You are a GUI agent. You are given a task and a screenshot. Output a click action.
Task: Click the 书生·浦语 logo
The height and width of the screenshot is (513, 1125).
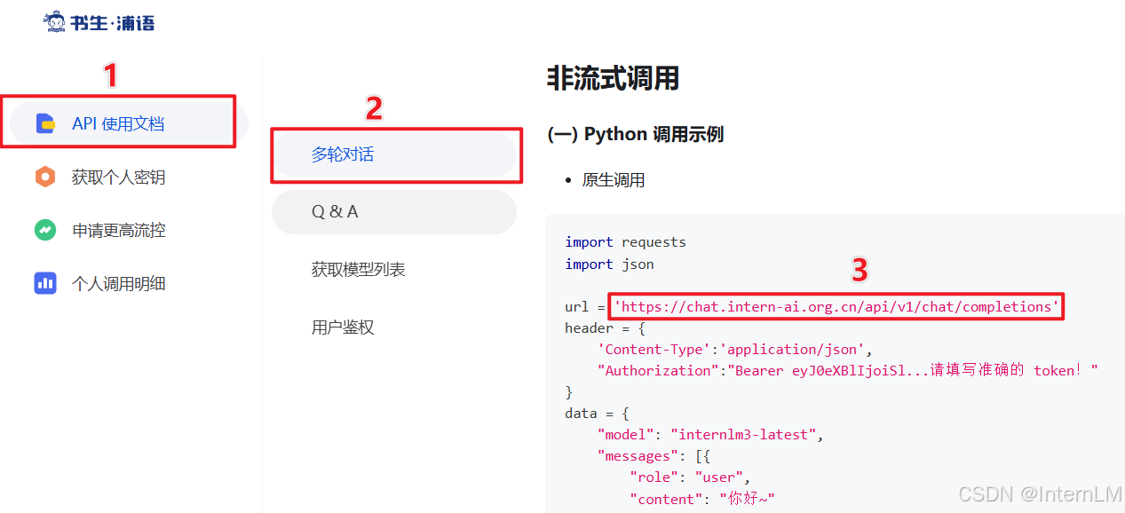tap(99, 22)
